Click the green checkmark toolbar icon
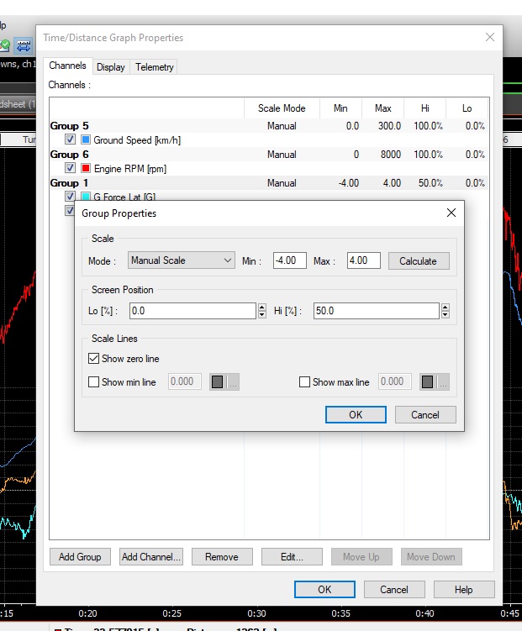Image resolution: width=522 pixels, height=631 pixels. click(x=5, y=45)
